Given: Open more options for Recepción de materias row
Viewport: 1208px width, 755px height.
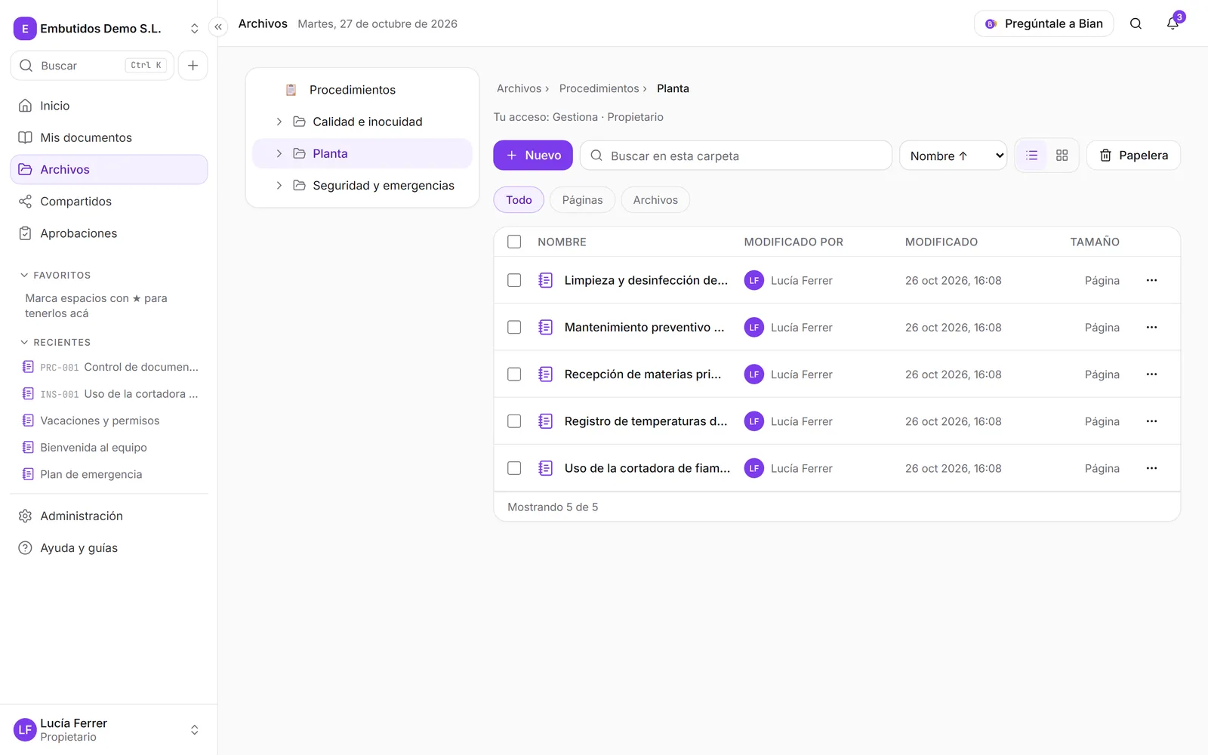Looking at the screenshot, I should click(x=1151, y=374).
